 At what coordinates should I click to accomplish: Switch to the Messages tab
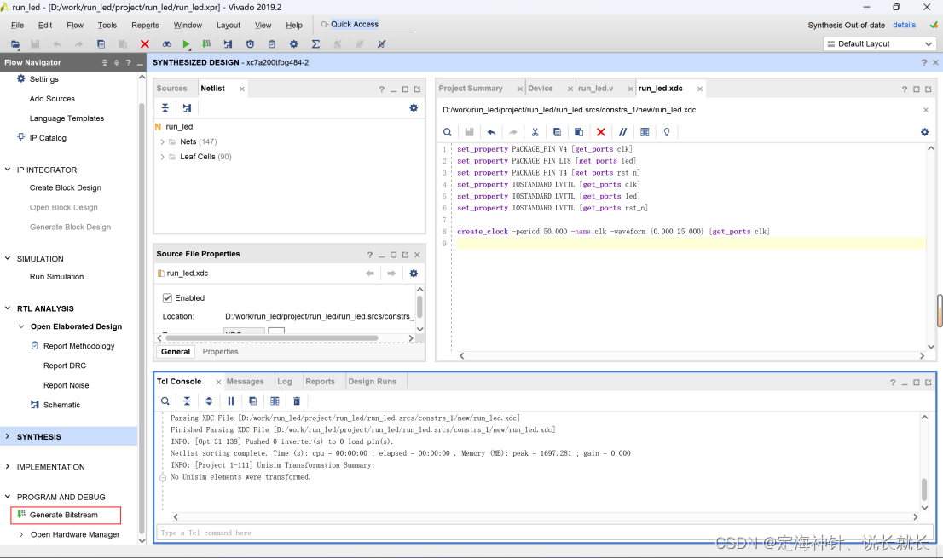pyautogui.click(x=245, y=382)
